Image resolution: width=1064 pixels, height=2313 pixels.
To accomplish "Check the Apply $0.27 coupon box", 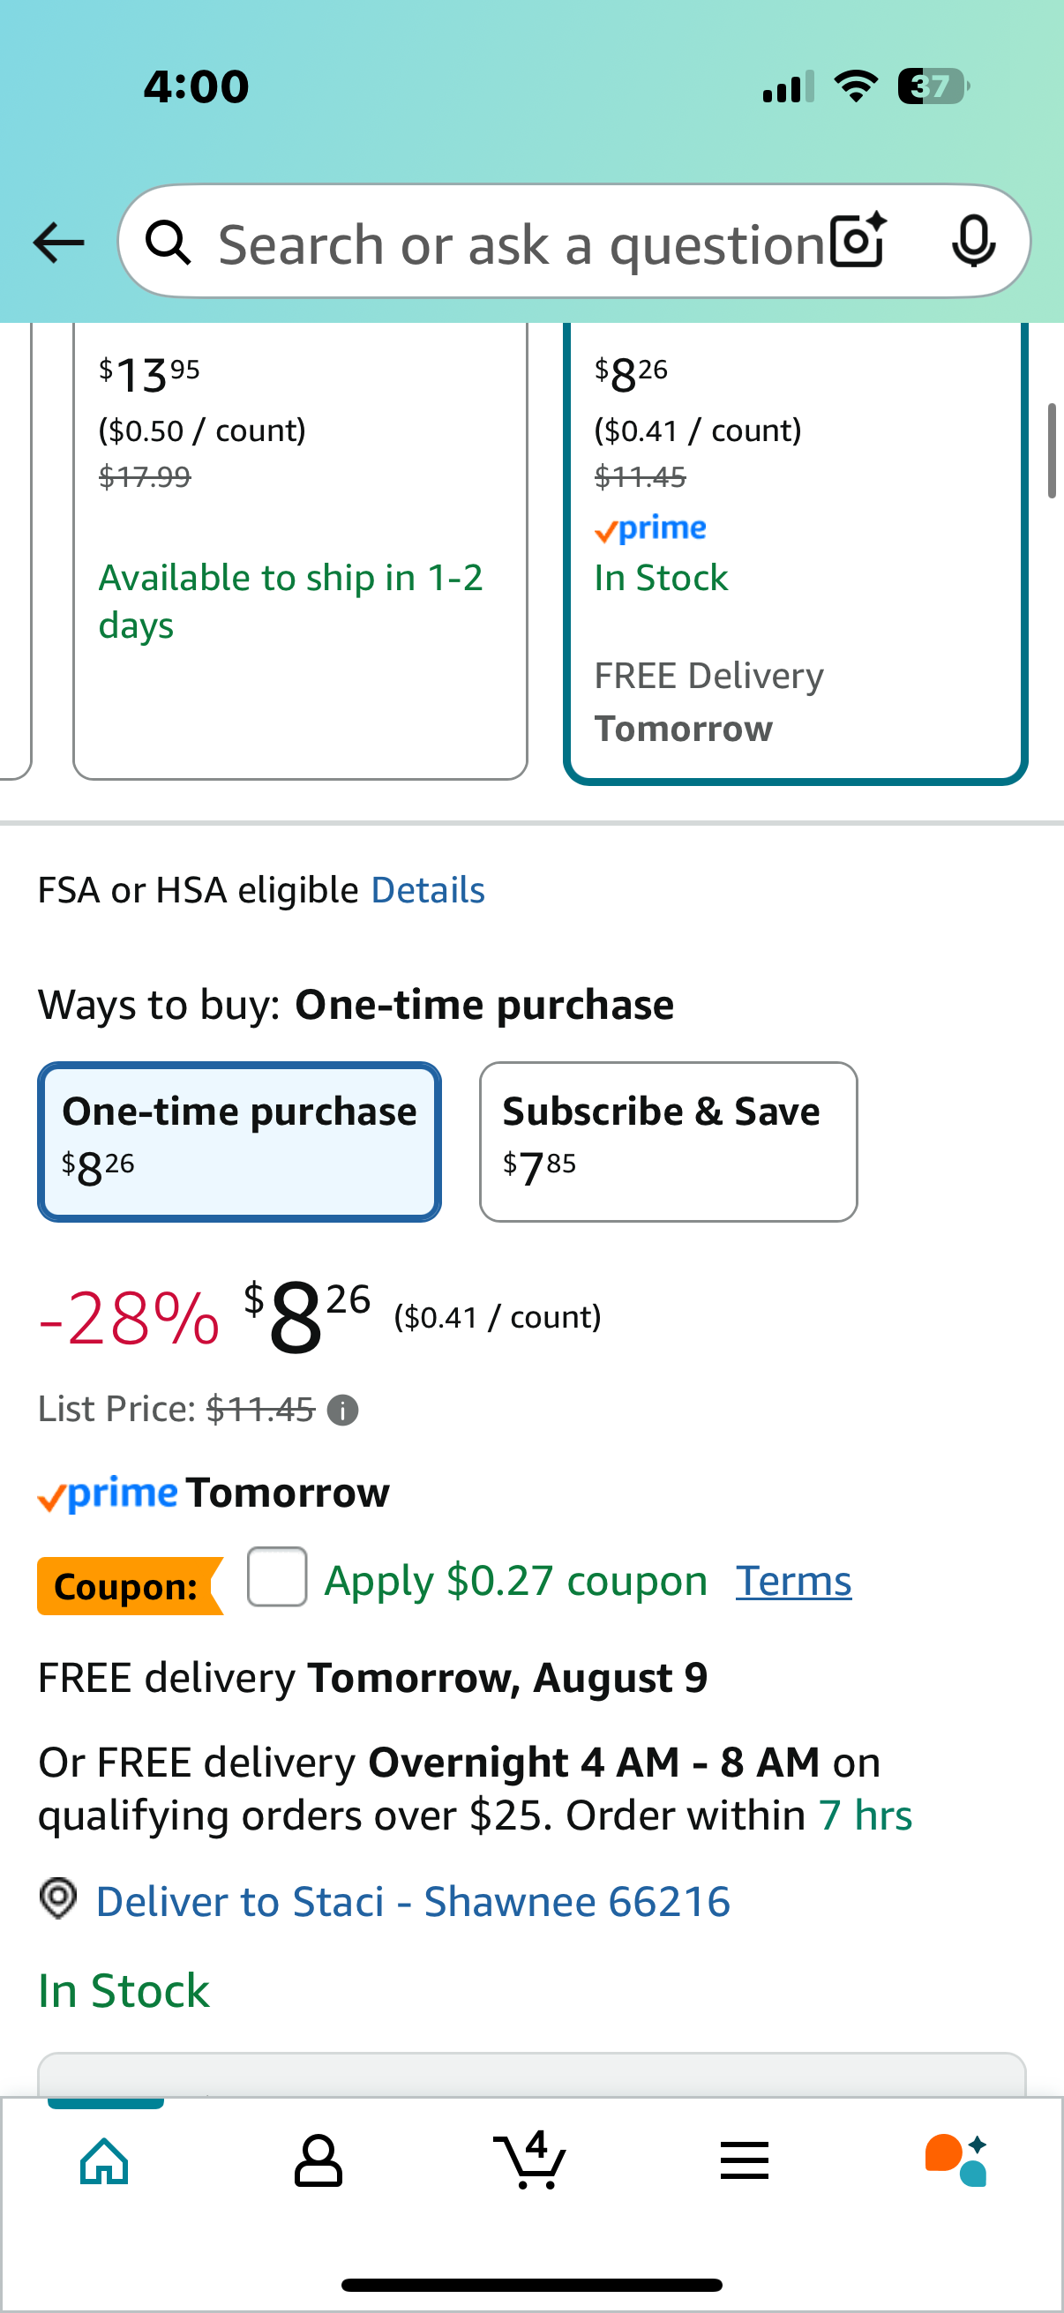I will pos(276,1576).
